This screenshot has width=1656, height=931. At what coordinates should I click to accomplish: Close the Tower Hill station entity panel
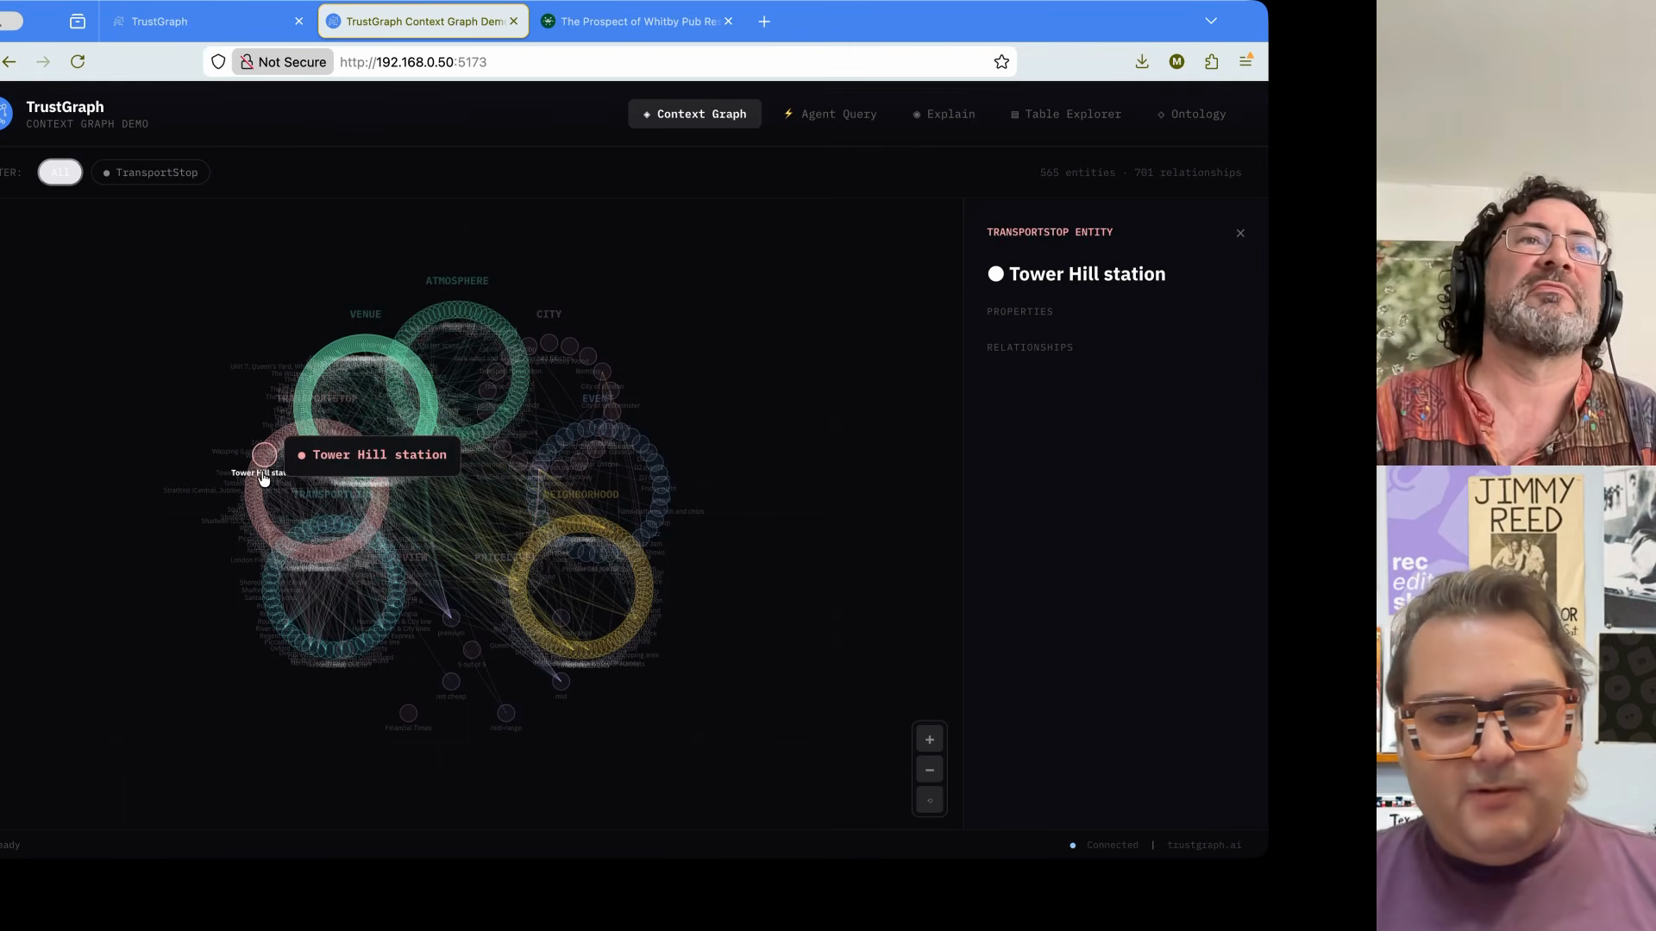coord(1240,234)
